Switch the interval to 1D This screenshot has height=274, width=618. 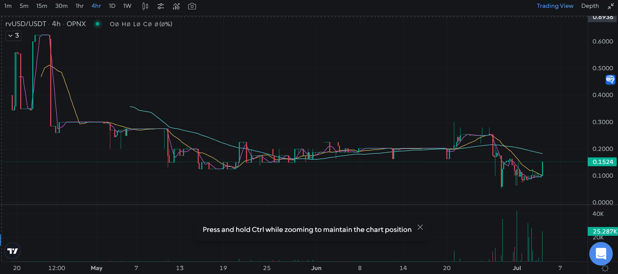point(112,6)
